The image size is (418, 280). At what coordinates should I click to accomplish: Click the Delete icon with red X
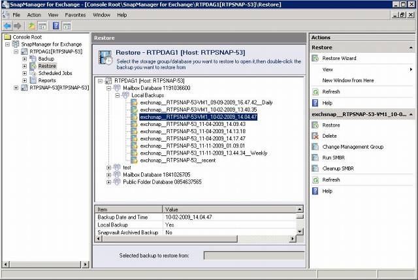(x=315, y=136)
